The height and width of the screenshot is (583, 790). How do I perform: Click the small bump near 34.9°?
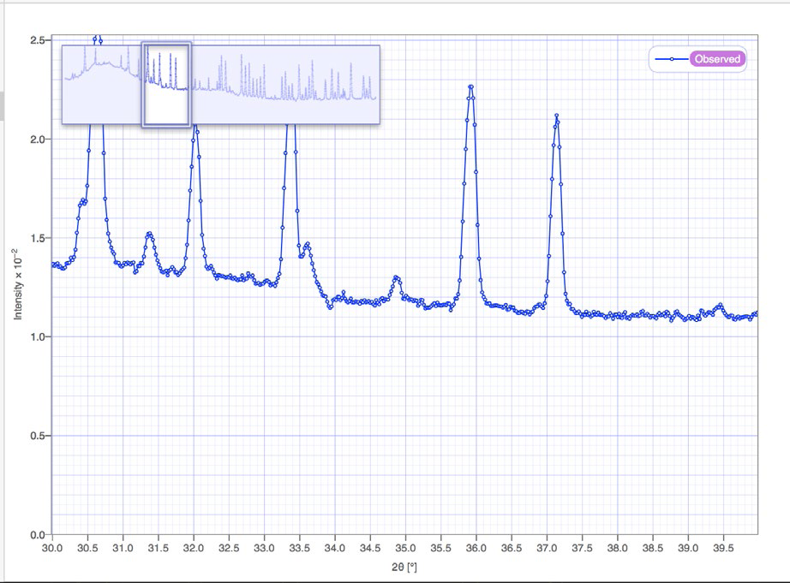[x=396, y=277]
